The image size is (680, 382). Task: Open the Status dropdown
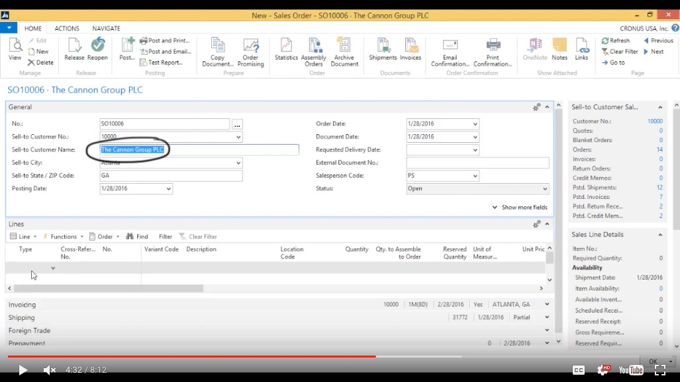pos(545,189)
